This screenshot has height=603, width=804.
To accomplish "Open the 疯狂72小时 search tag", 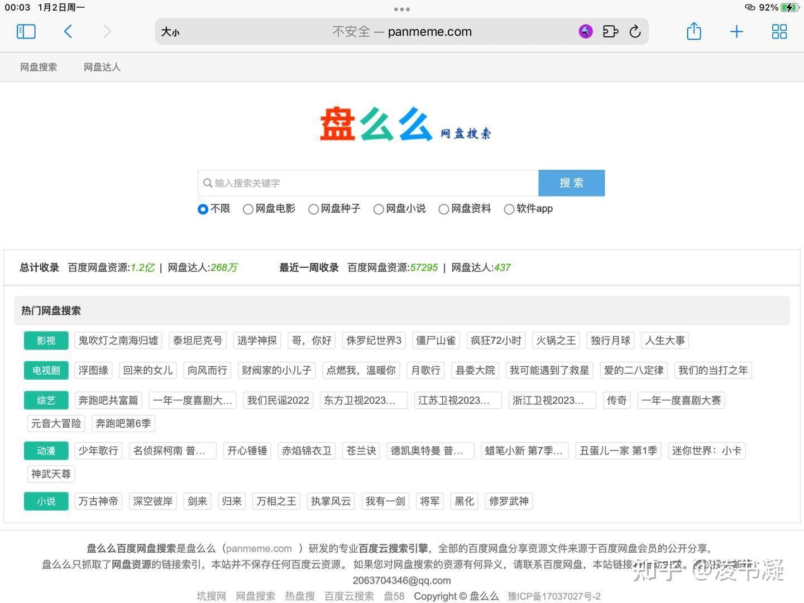I will point(496,341).
